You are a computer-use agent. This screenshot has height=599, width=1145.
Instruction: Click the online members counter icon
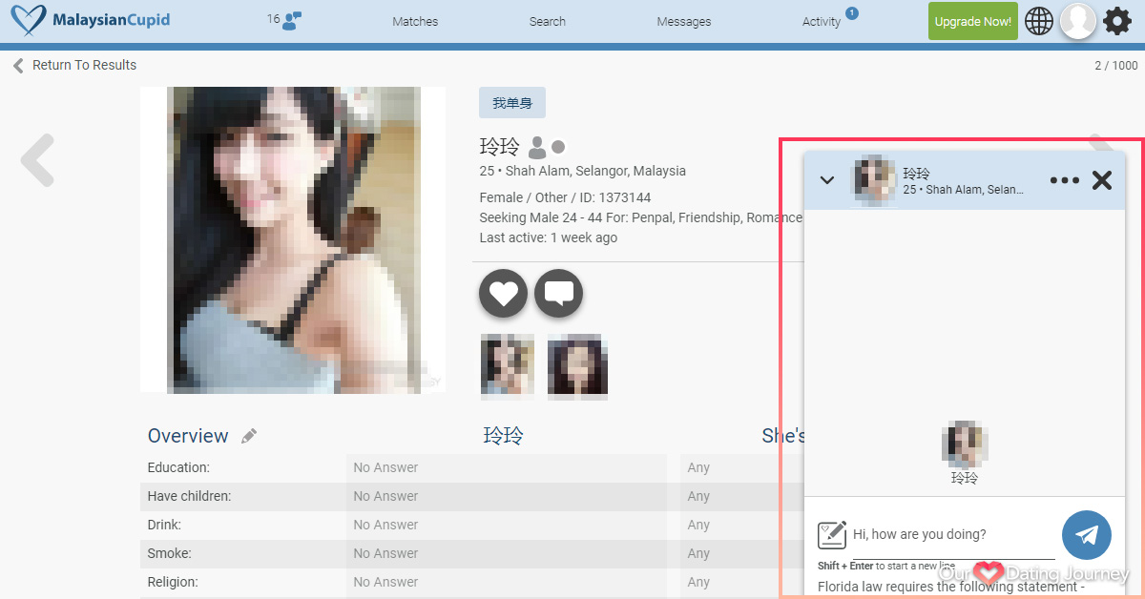tap(284, 21)
